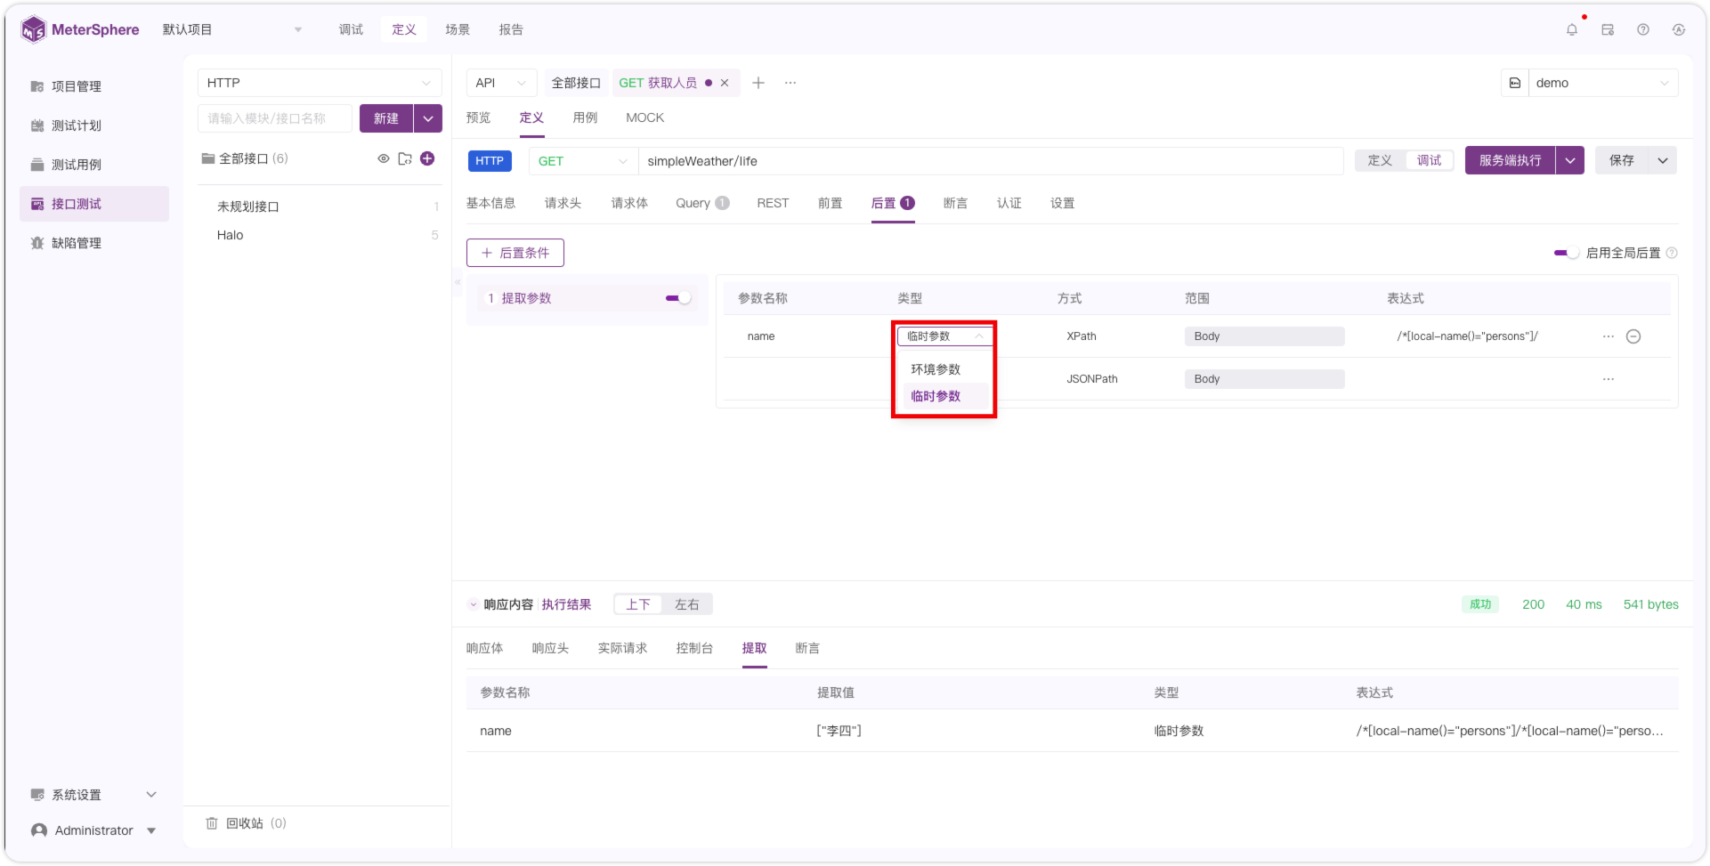Click the add-folder icon beside 全部接口

pyautogui.click(x=405, y=158)
